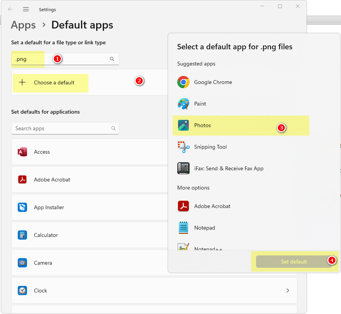
Task: Open the Calculator app defaults entry
Action: 46,235
